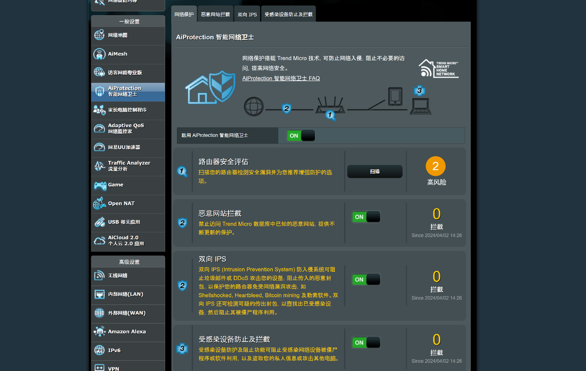The image size is (586, 371).
Task: Toggle 恶意网站拦截 switch off
Action: [366, 217]
